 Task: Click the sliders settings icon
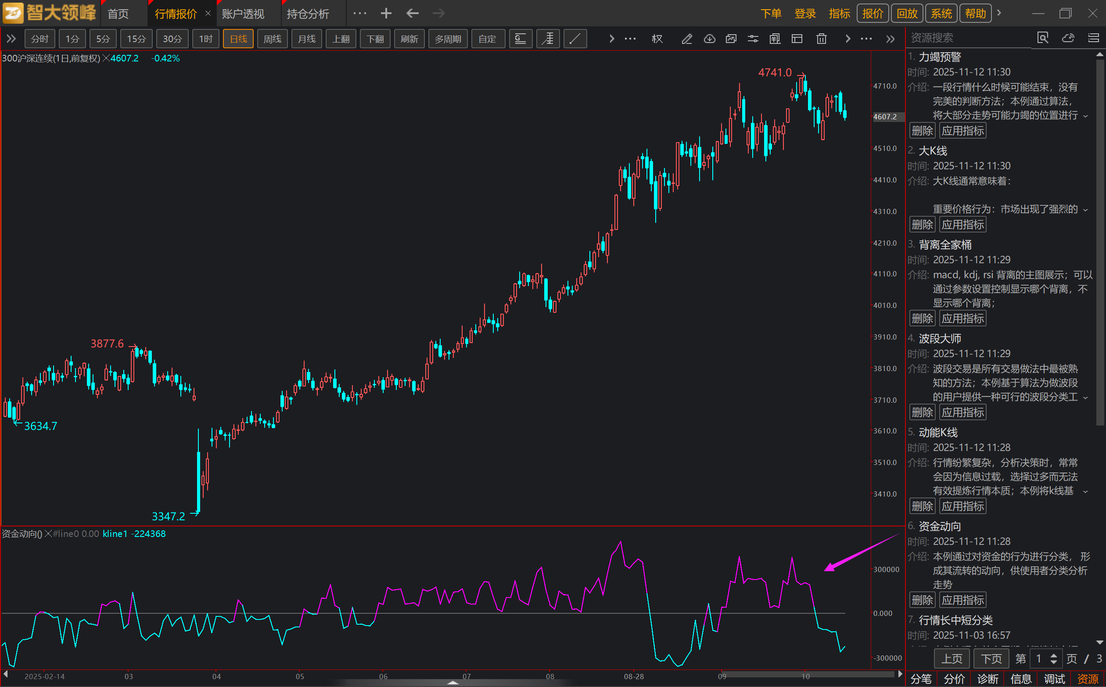click(x=753, y=39)
